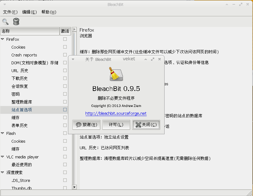Enable Firefox Cookies checkbox

point(65,47)
